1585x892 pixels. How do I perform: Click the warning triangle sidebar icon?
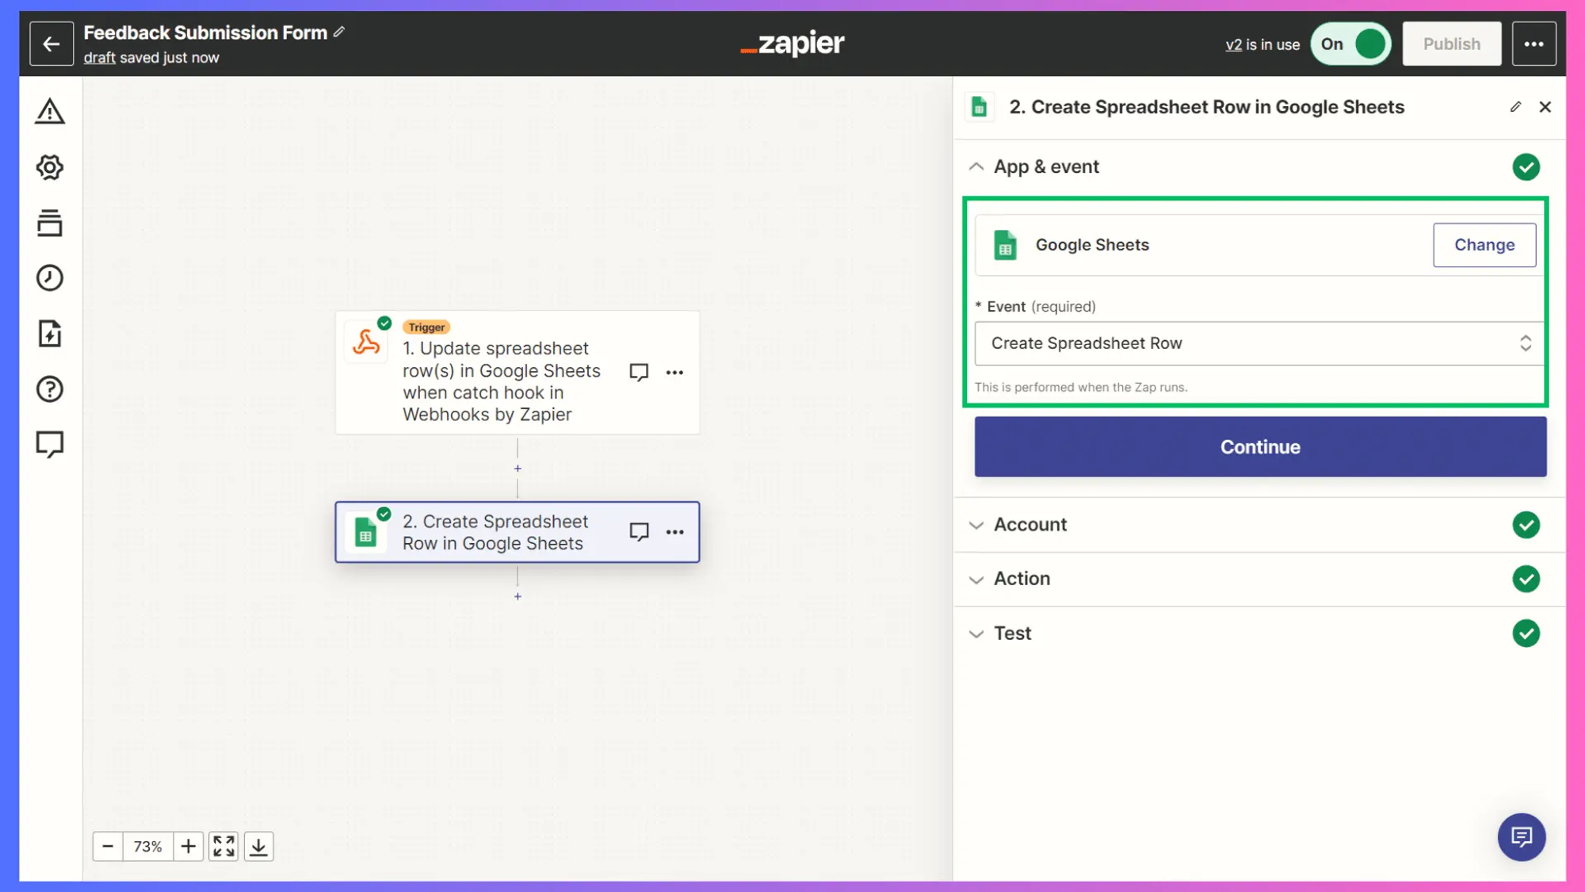tap(50, 112)
